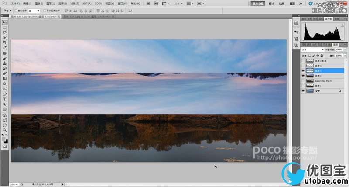
Task: Open the 窗口(W) Window menu
Action: (x=123, y=3)
